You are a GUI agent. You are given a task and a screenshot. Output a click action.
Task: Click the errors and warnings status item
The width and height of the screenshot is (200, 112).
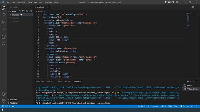pos(6,106)
